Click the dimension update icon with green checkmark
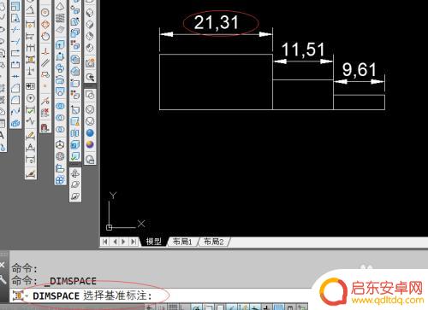 point(30,110)
